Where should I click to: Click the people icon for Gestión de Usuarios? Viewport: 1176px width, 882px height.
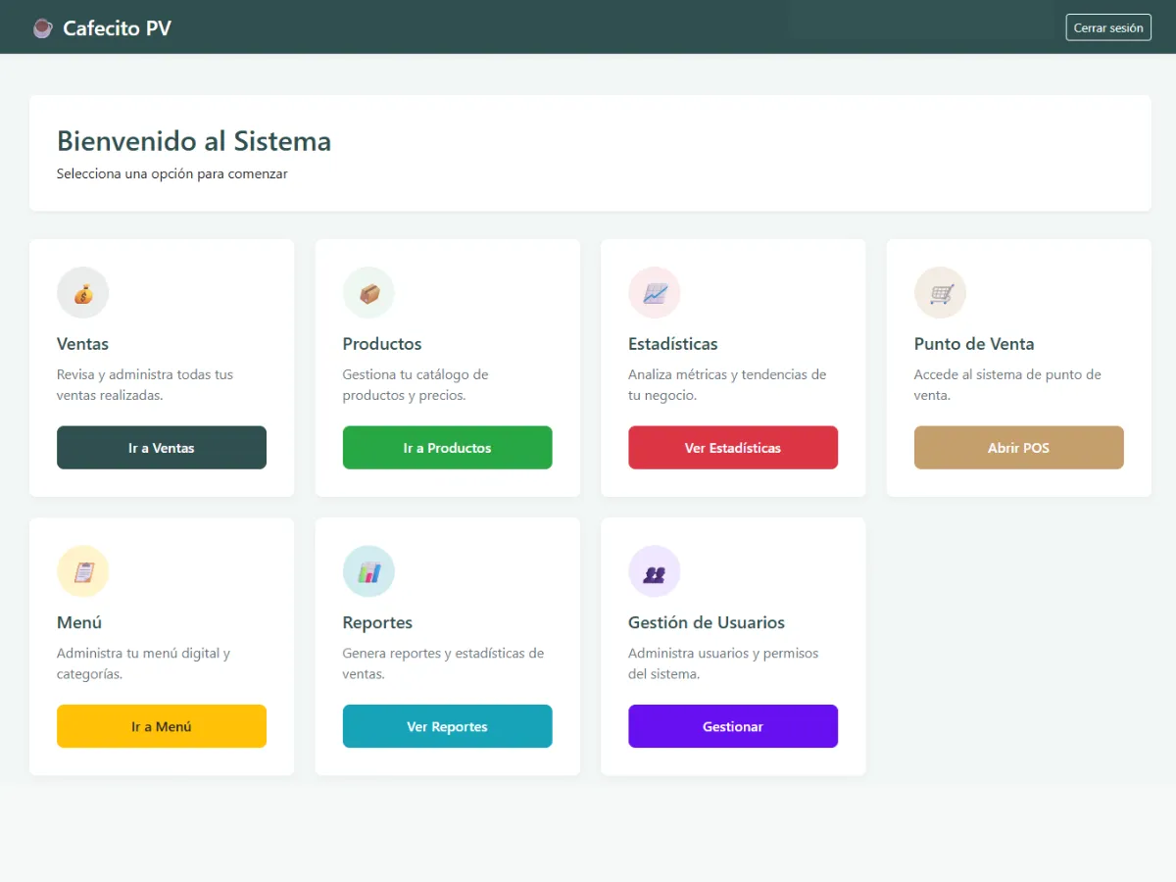tap(655, 571)
